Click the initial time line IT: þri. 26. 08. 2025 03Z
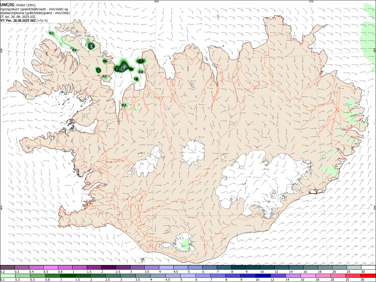The height and width of the screenshot is (282, 376). [18, 17]
